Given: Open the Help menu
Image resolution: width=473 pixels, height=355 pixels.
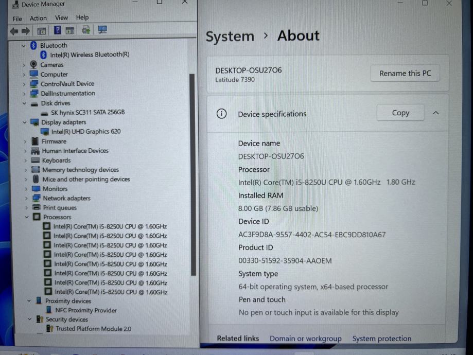Looking at the screenshot, I should (82, 17).
